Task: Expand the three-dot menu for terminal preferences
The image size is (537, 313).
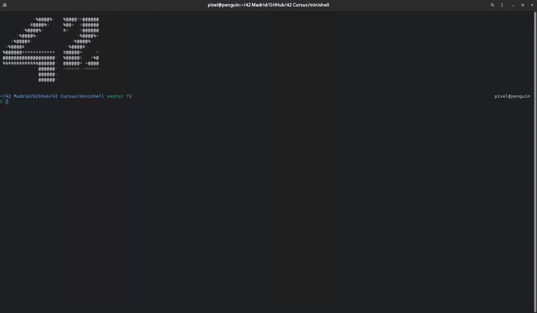Action: pyautogui.click(x=502, y=5)
